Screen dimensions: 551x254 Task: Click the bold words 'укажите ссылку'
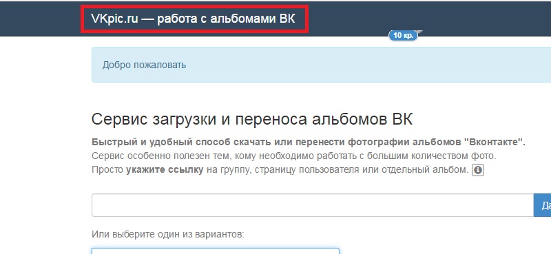pos(165,170)
